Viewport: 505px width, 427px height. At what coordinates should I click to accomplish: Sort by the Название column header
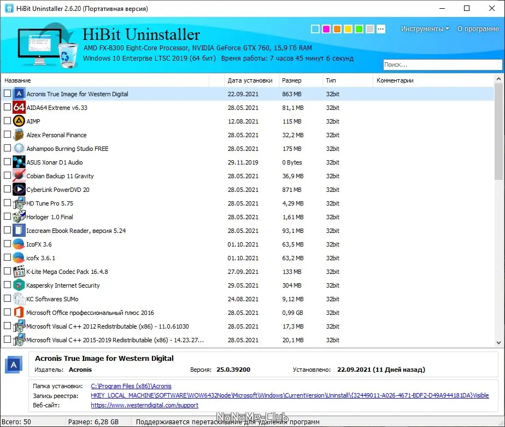tap(106, 80)
